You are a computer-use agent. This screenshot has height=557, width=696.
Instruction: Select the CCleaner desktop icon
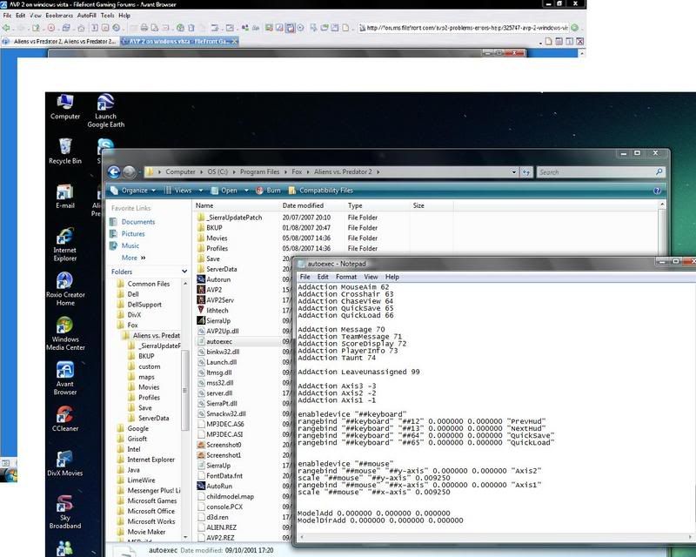click(64, 419)
